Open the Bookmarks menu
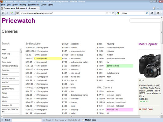 click(x=34, y=5)
